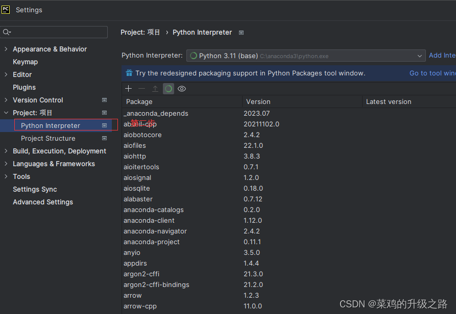The width and height of the screenshot is (456, 314).
Task: Click project-level icon beside Python Interpreter item
Action: [104, 125]
